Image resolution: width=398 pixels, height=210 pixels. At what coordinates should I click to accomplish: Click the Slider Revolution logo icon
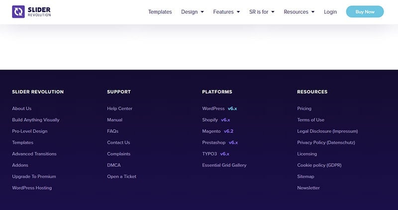pos(18,12)
